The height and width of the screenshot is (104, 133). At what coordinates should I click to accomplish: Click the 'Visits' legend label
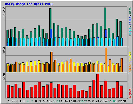(x=130, y=57)
